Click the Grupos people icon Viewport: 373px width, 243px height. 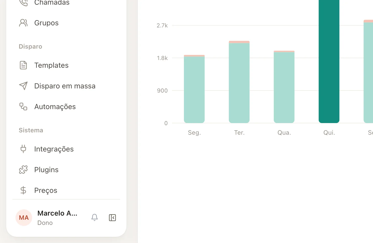23,23
